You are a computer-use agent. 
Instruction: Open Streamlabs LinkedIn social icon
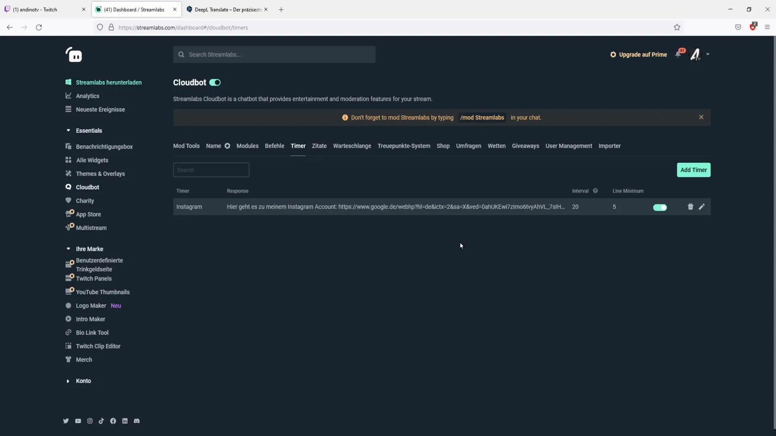pos(125,421)
